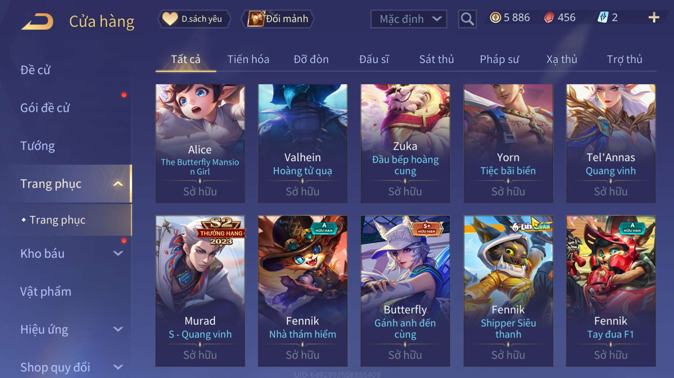Open Đổi mảnh chest exchange

[277, 19]
